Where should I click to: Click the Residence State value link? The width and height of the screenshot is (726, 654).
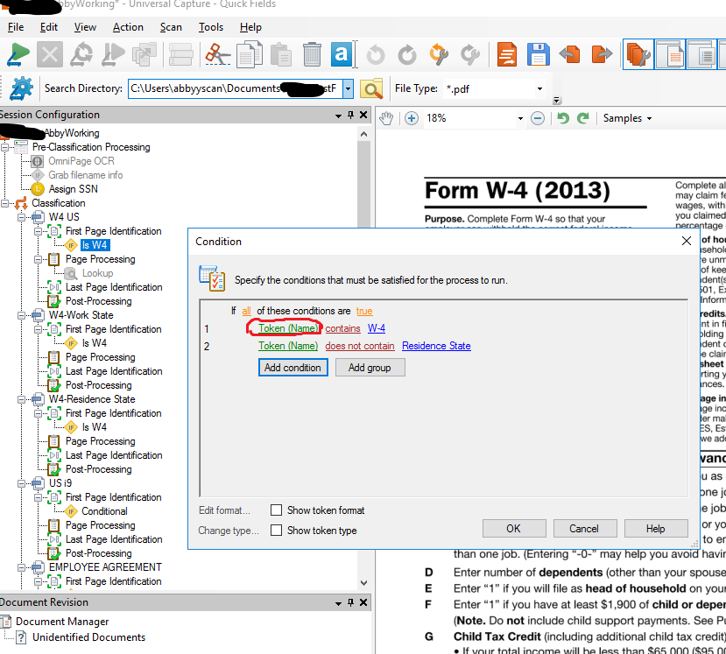click(436, 346)
